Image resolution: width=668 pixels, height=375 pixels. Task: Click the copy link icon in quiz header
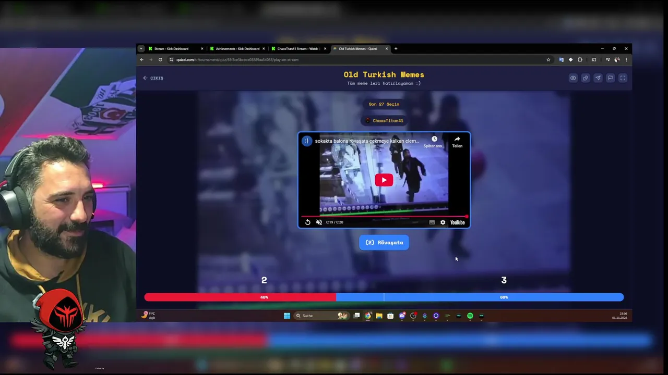coord(586,78)
